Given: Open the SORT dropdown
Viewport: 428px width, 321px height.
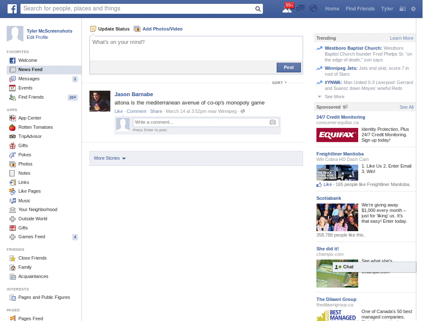Looking at the screenshot, I should tap(279, 83).
